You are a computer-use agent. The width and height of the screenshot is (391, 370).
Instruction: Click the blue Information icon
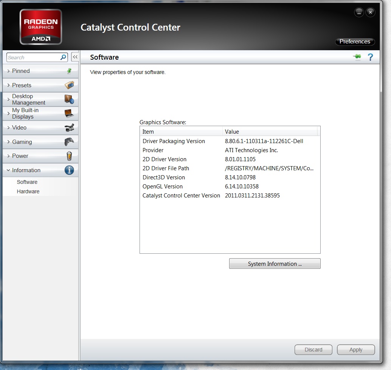69,170
